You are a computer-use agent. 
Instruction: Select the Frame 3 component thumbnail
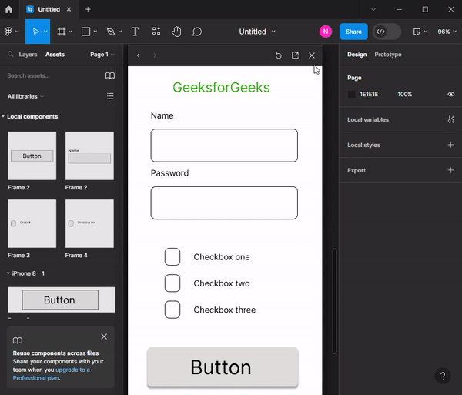point(32,223)
